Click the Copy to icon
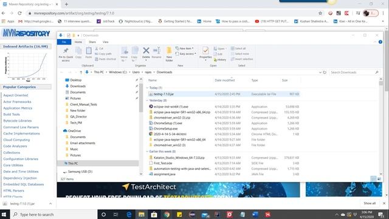Screen dimensions: 389x219 135,51
